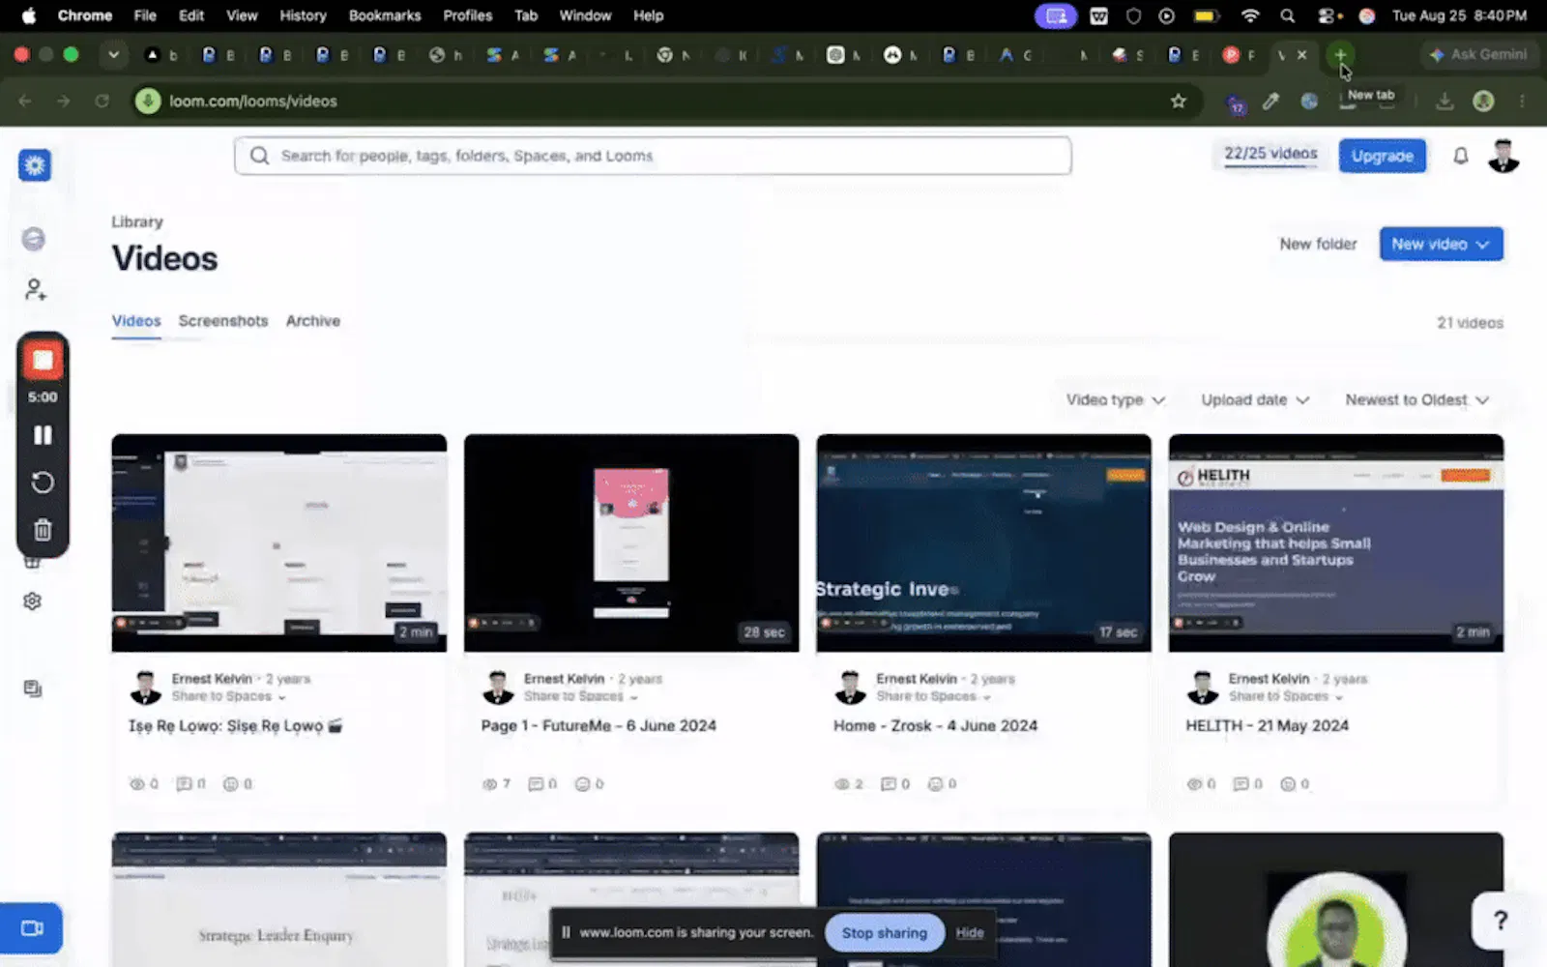Open the New video dropdown

tap(1441, 245)
